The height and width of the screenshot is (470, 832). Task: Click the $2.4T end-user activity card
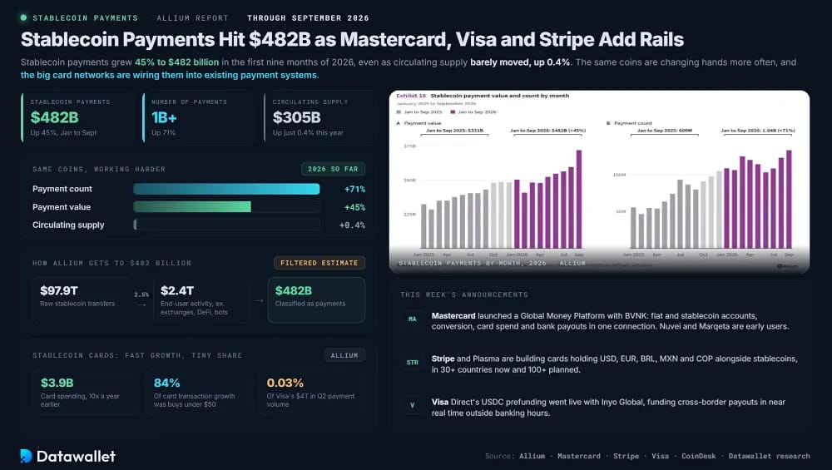click(201, 299)
